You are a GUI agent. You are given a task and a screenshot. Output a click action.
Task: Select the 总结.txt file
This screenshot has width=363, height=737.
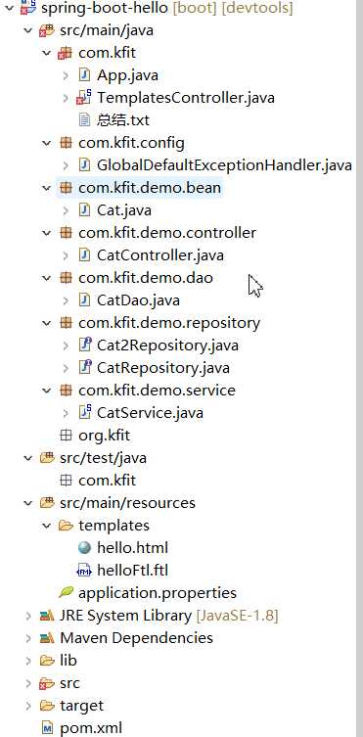(x=123, y=120)
